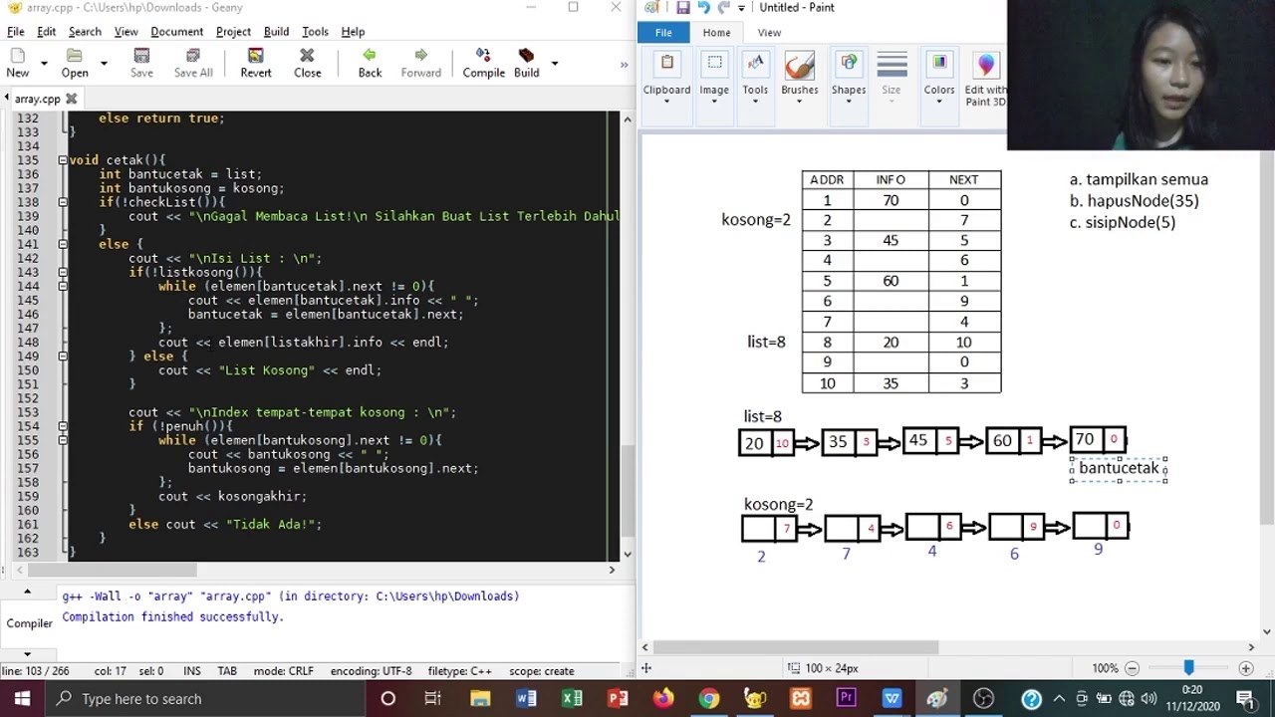Collapse the fold marker at line 138
The width and height of the screenshot is (1275, 717).
point(63,202)
